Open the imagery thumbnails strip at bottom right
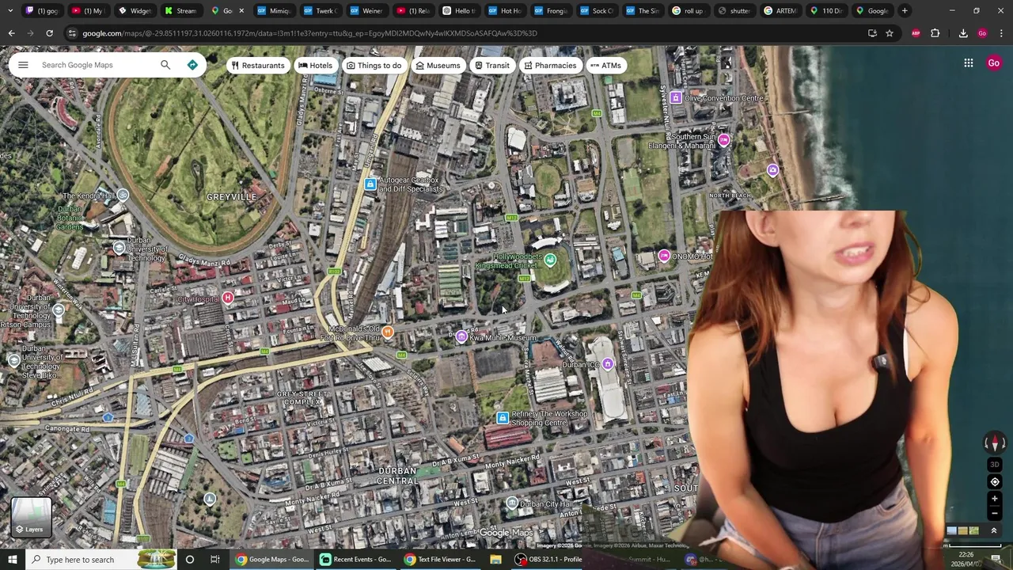Viewport: 1013px width, 570px height. coord(962,530)
